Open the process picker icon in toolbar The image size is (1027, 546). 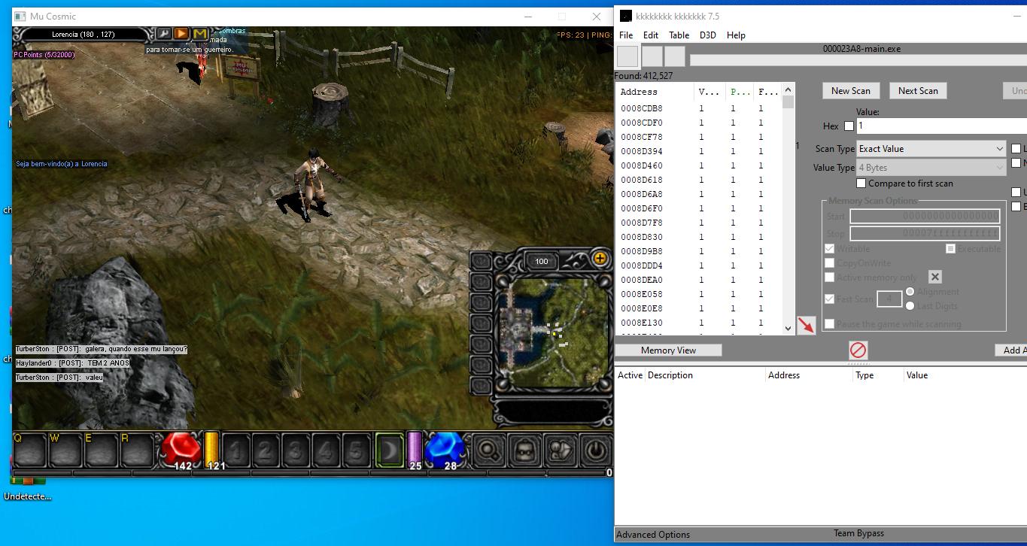click(627, 56)
